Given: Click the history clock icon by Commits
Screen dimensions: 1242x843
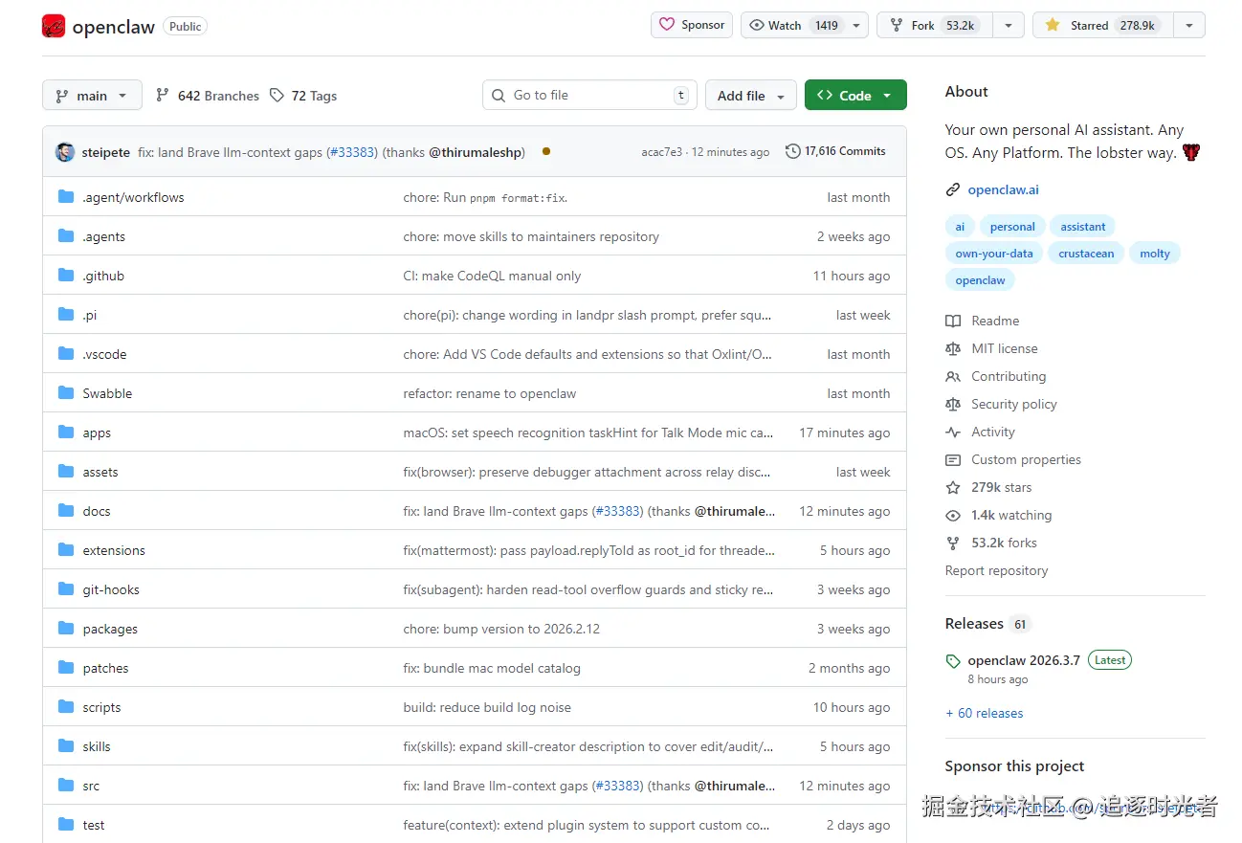Looking at the screenshot, I should [x=792, y=151].
